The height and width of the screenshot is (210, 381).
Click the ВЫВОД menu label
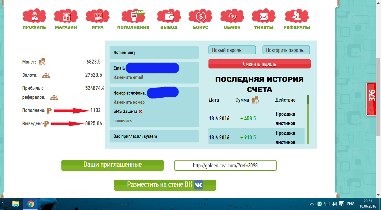pos(169,27)
